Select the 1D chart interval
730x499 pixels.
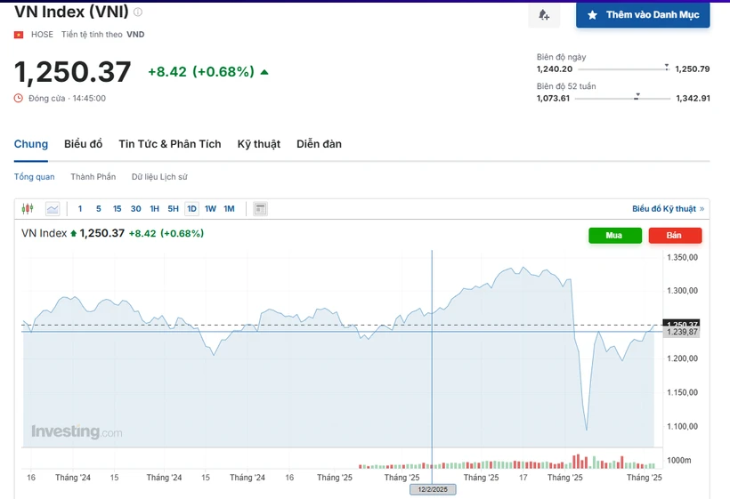point(191,209)
